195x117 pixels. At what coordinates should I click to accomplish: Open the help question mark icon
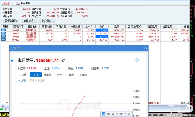(x=137, y=60)
